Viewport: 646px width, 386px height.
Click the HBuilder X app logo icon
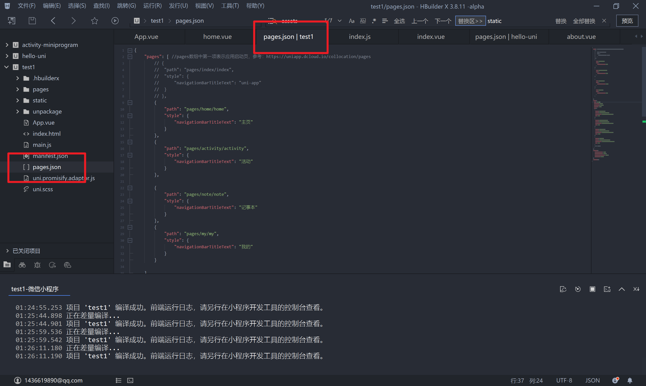pos(7,6)
